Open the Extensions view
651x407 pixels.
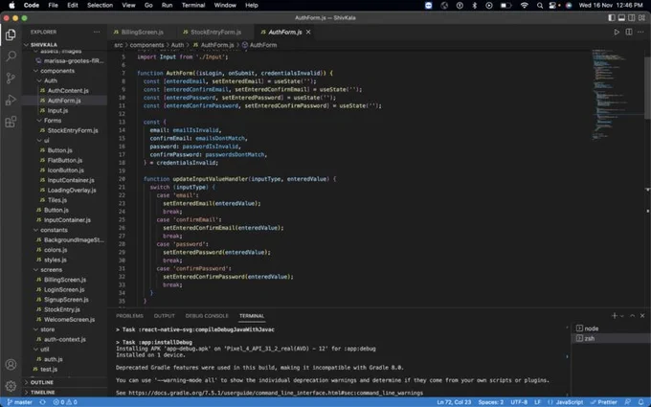[11, 122]
